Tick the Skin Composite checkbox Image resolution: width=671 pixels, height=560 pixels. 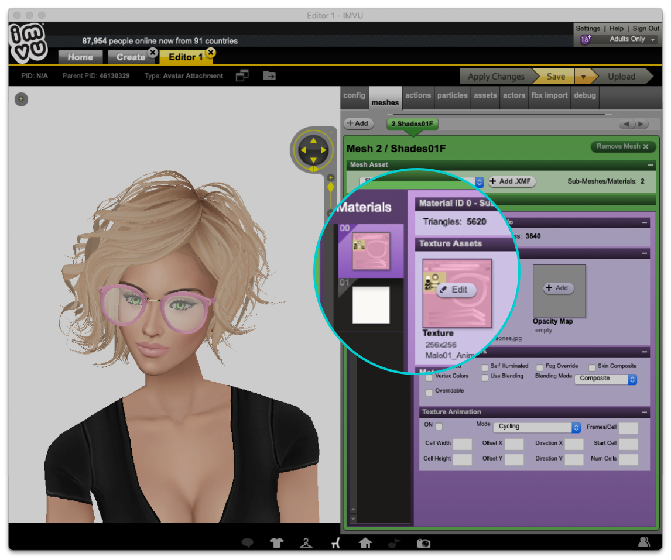tap(592, 367)
